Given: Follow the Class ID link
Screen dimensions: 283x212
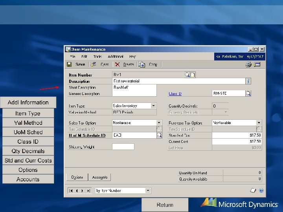Looking at the screenshot, I should (x=175, y=93).
